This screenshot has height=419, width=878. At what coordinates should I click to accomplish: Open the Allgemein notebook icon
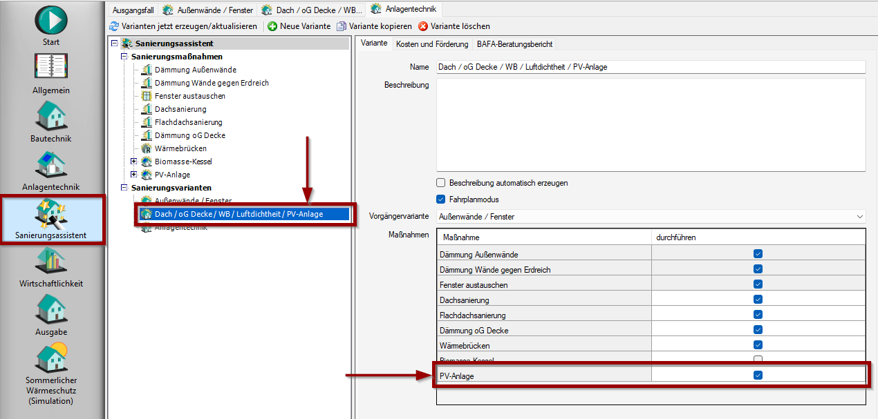[51, 68]
